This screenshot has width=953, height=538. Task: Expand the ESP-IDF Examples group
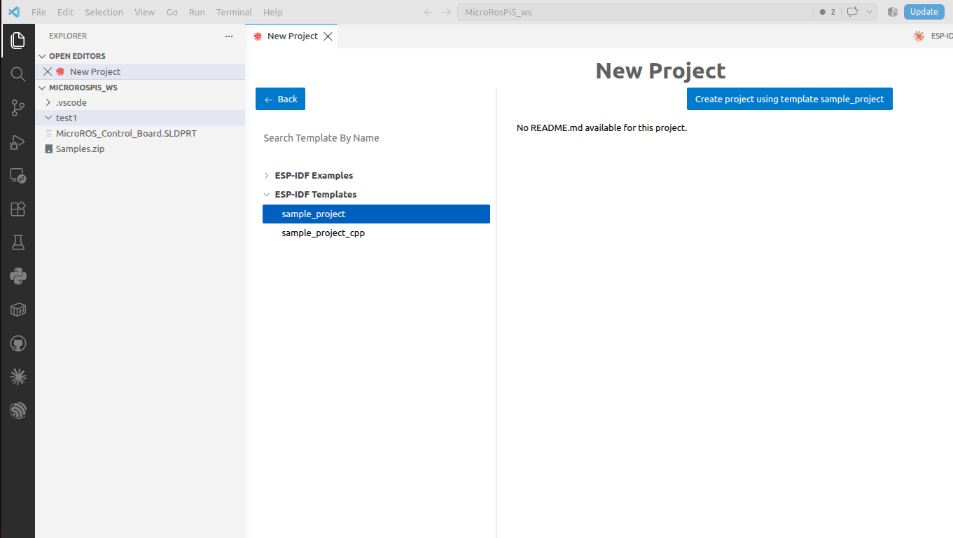[x=266, y=175]
